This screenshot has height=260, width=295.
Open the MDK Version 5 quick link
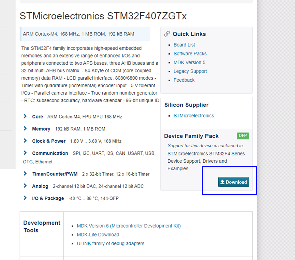pyautogui.click(x=189, y=63)
